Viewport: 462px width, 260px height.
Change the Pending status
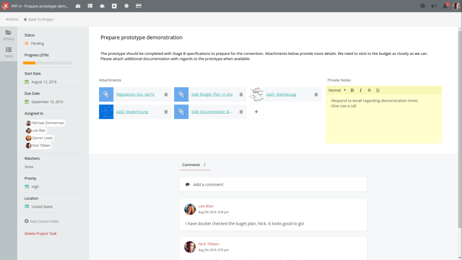34,43
